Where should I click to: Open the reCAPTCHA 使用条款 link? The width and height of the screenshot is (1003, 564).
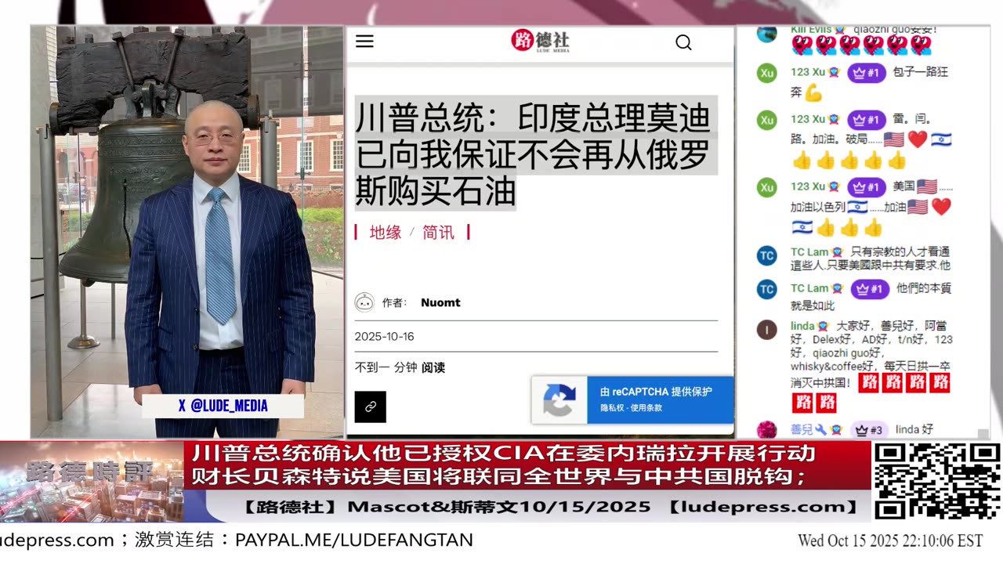[646, 407]
